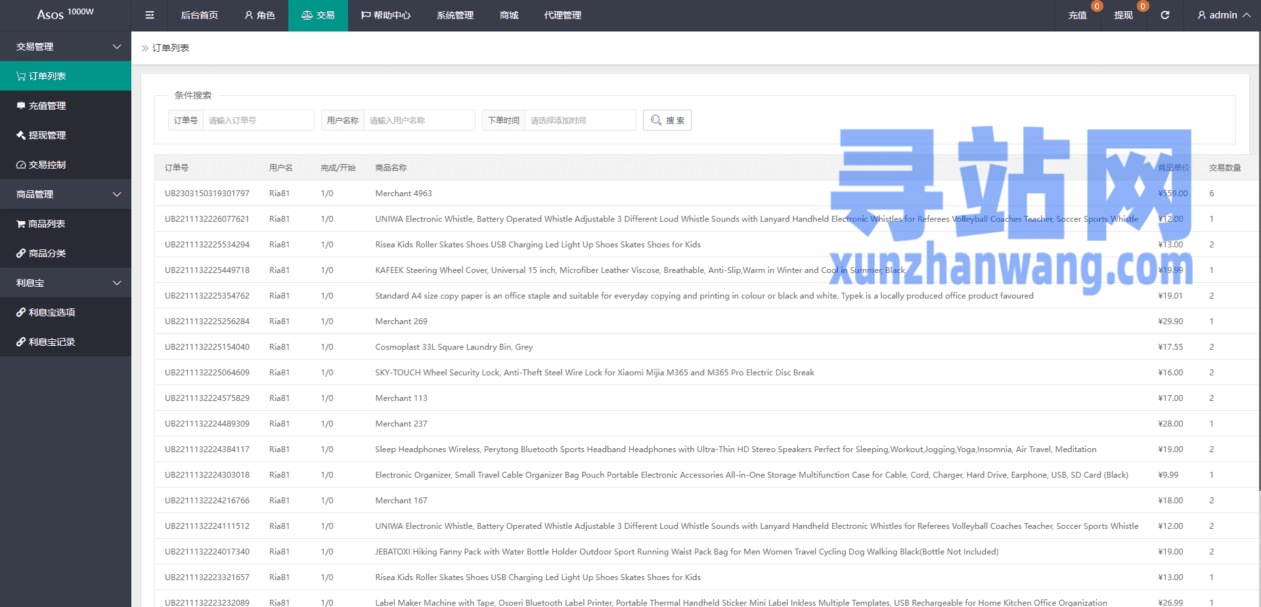Viewport: 1261px width, 607px height.
Task: Collapse the 交易管理 sidebar group
Action: pyautogui.click(x=66, y=47)
